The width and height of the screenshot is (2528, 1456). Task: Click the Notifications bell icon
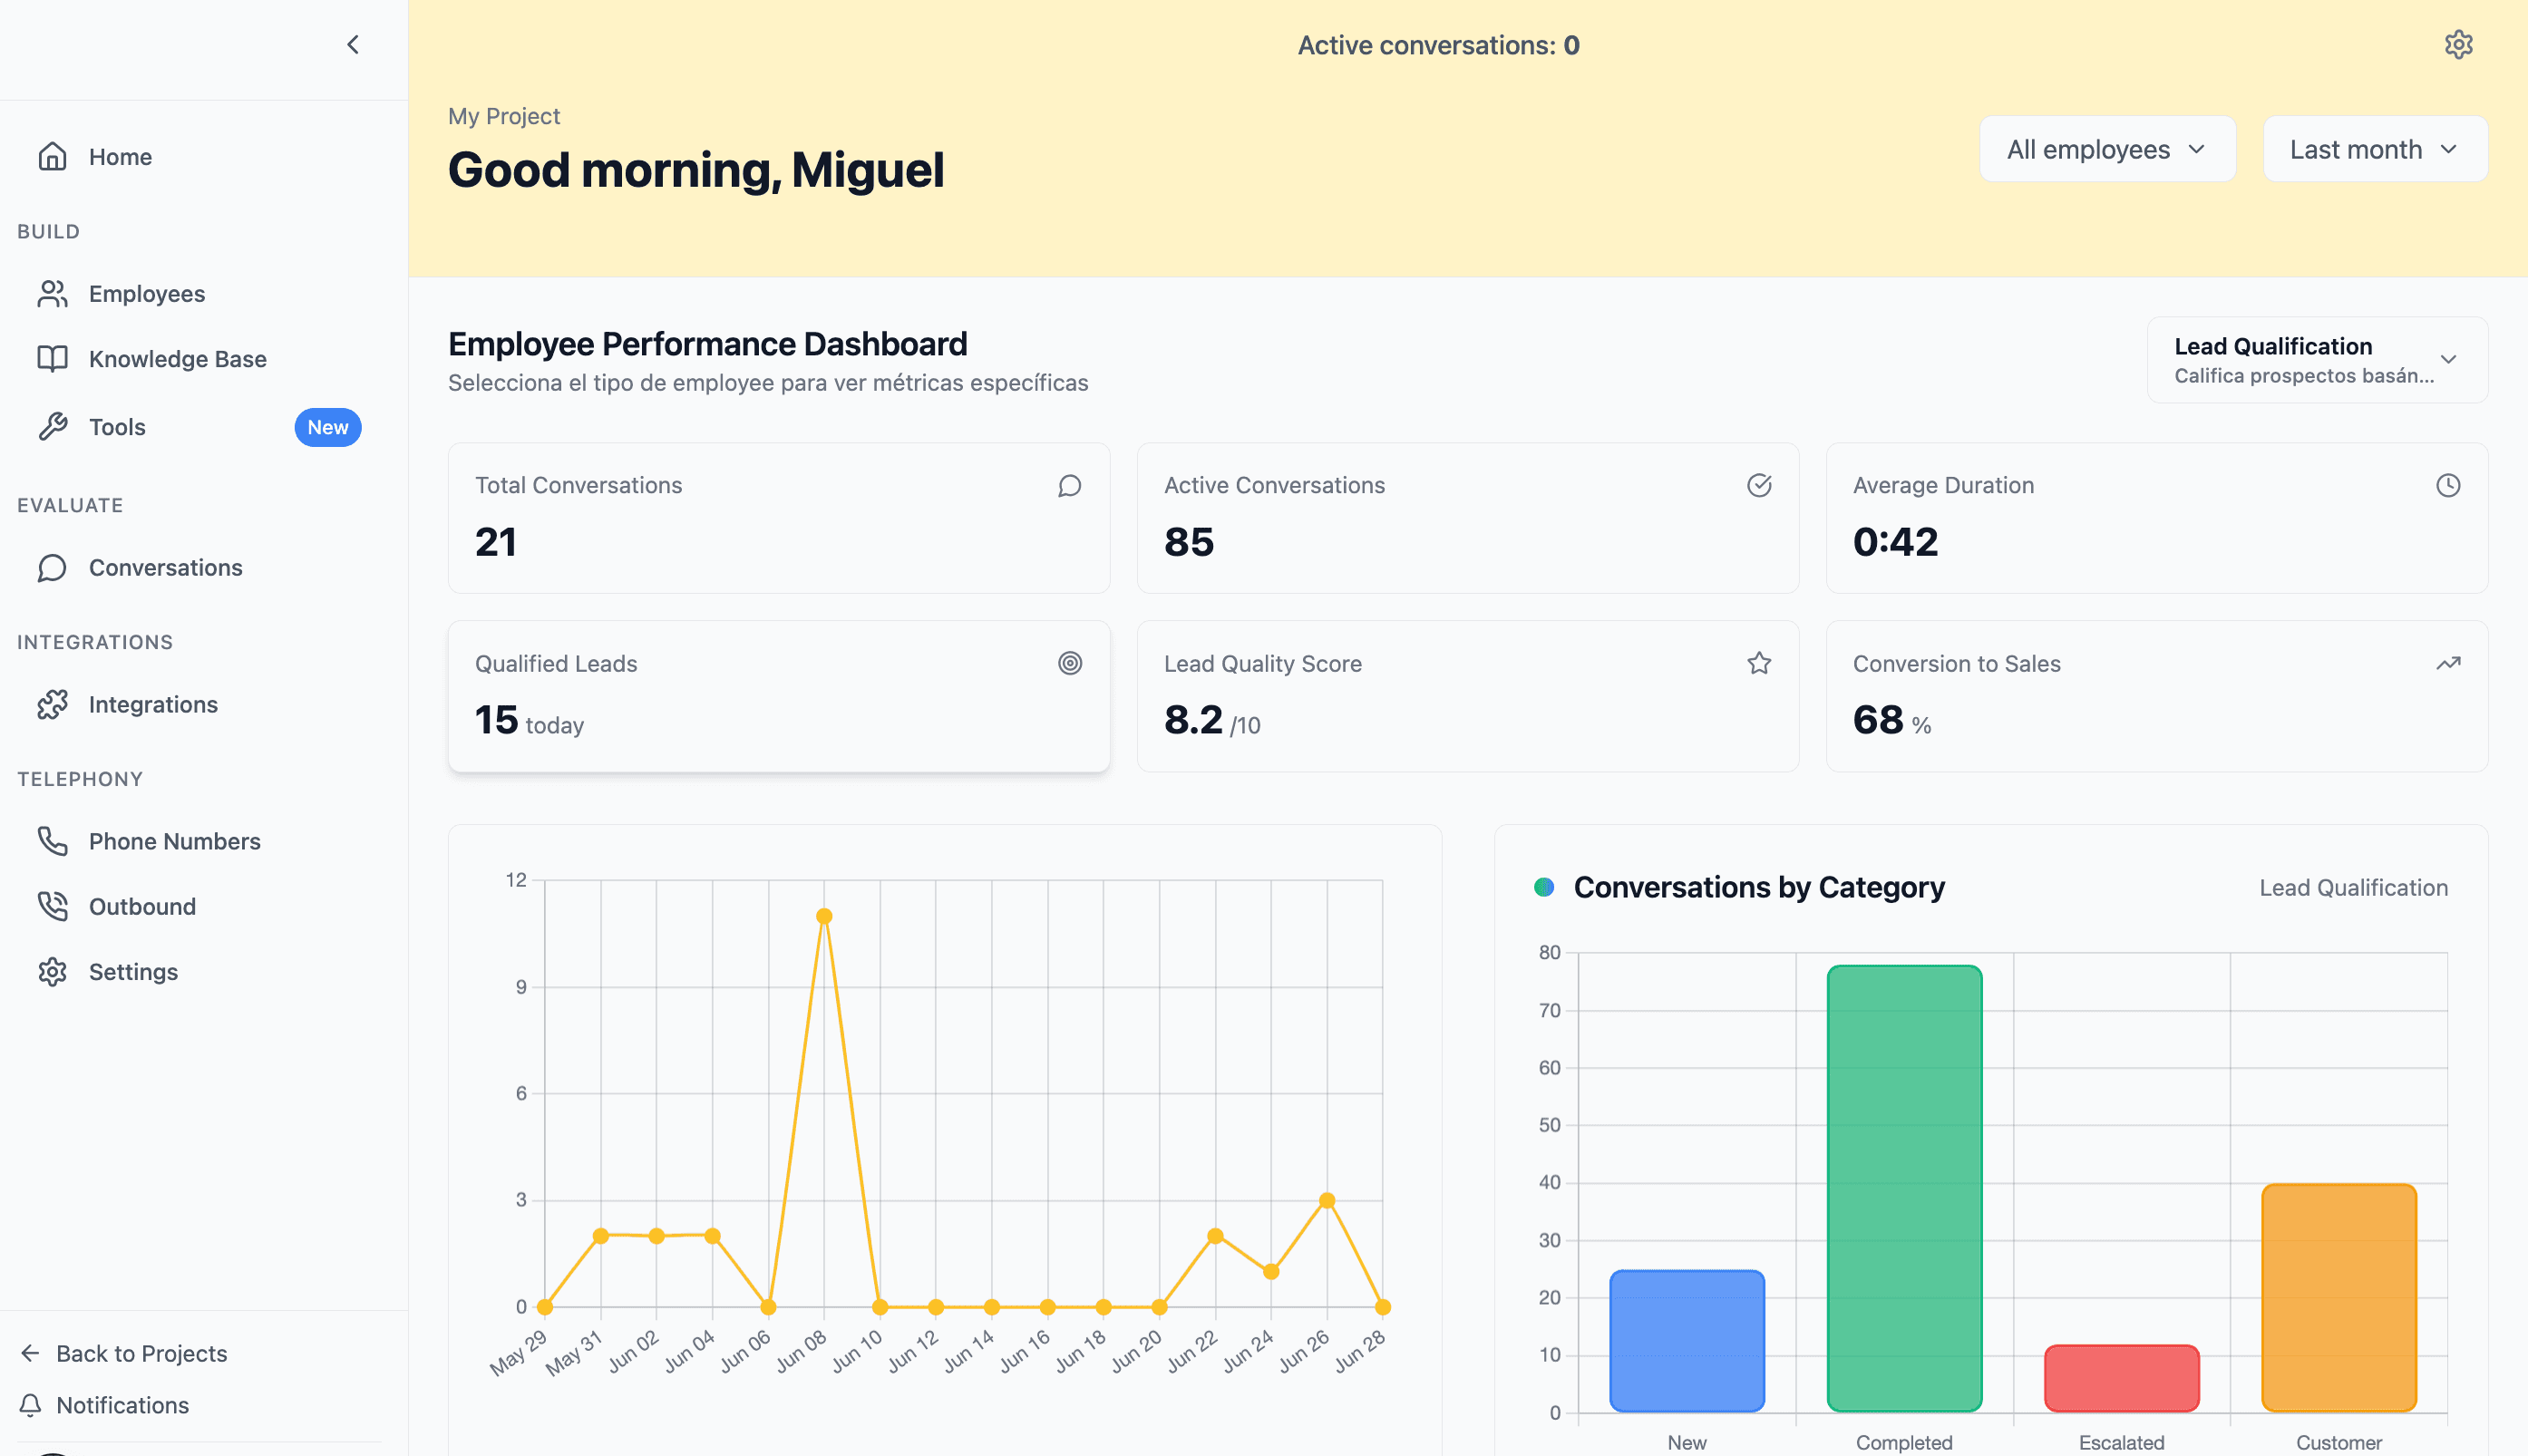30,1405
